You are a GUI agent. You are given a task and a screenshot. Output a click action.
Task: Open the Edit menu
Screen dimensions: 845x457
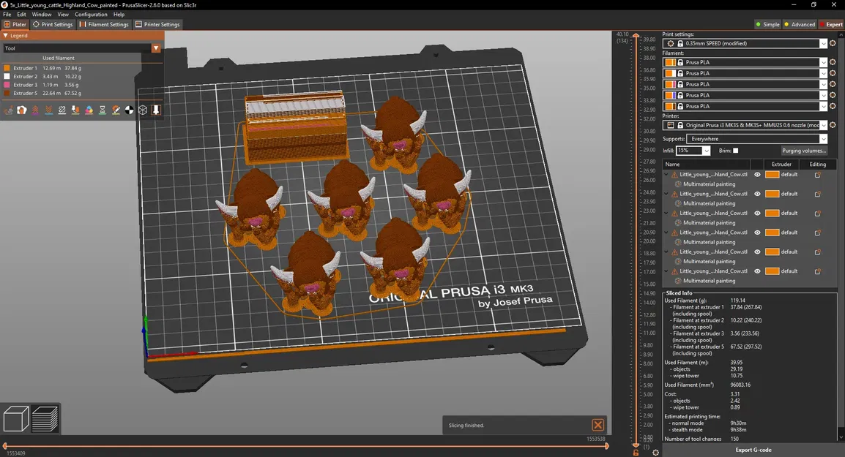(21, 15)
